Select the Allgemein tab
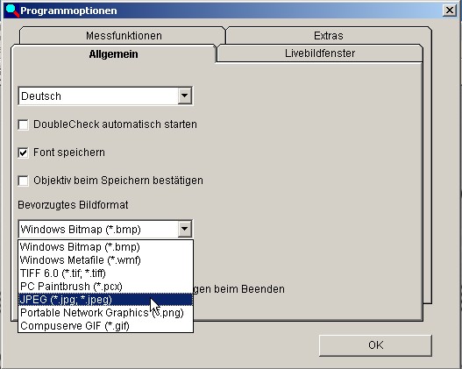Image resolution: width=462 pixels, height=369 pixels. (x=113, y=53)
